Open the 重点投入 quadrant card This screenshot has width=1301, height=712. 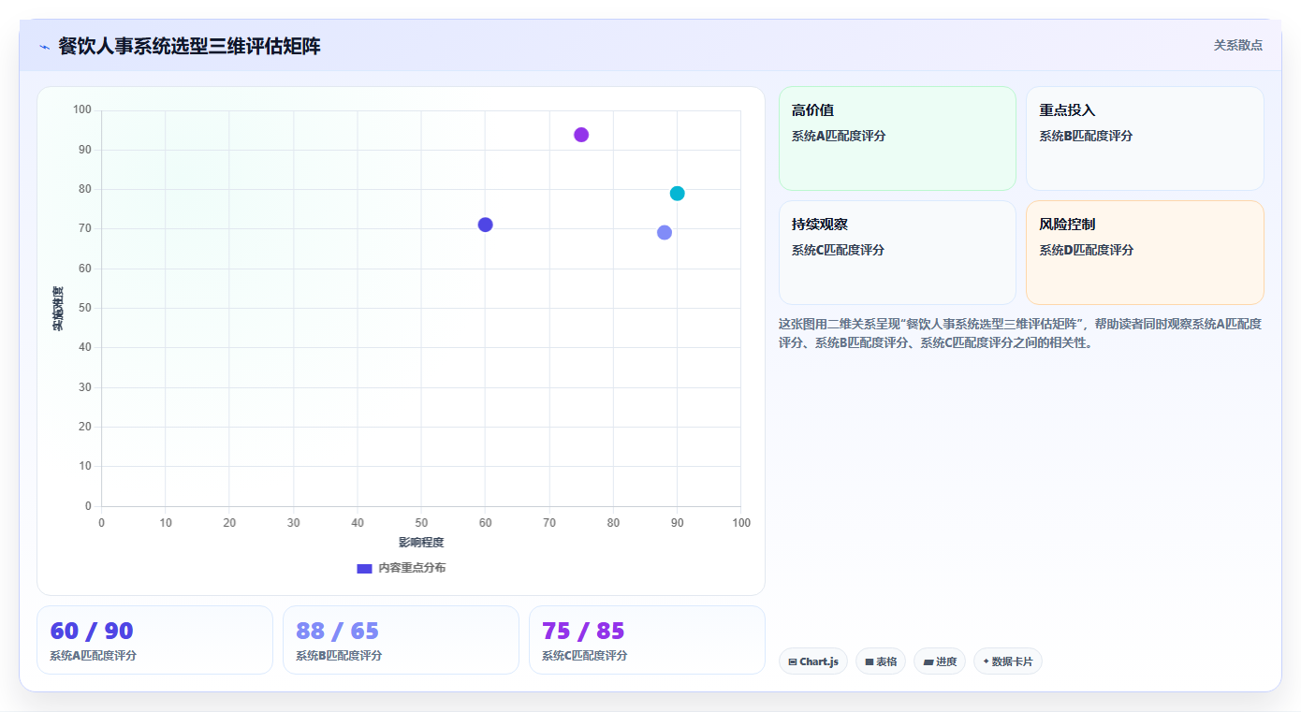point(1145,138)
